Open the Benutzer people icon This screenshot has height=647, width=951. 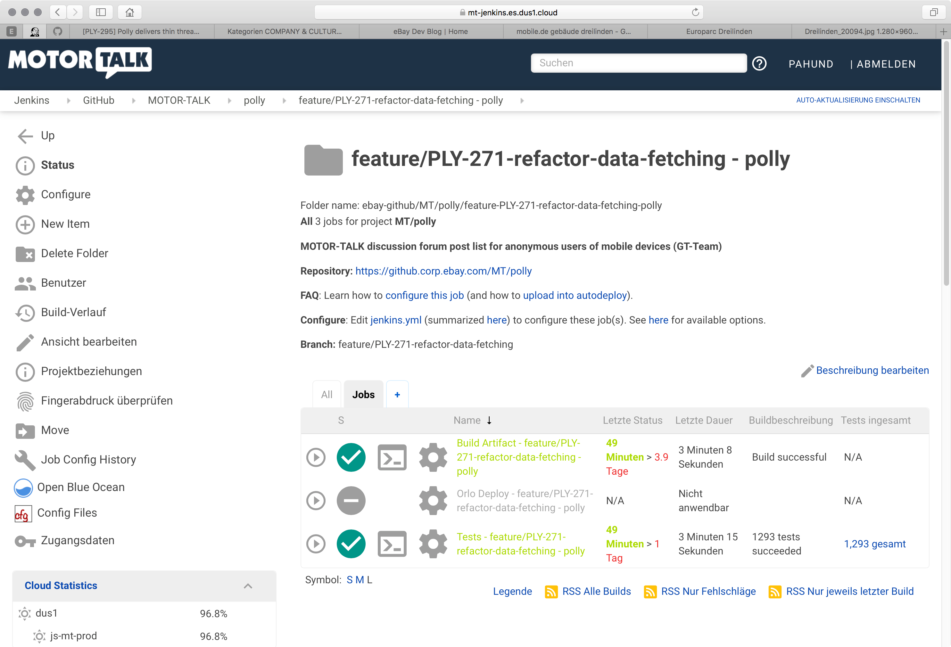click(x=25, y=283)
